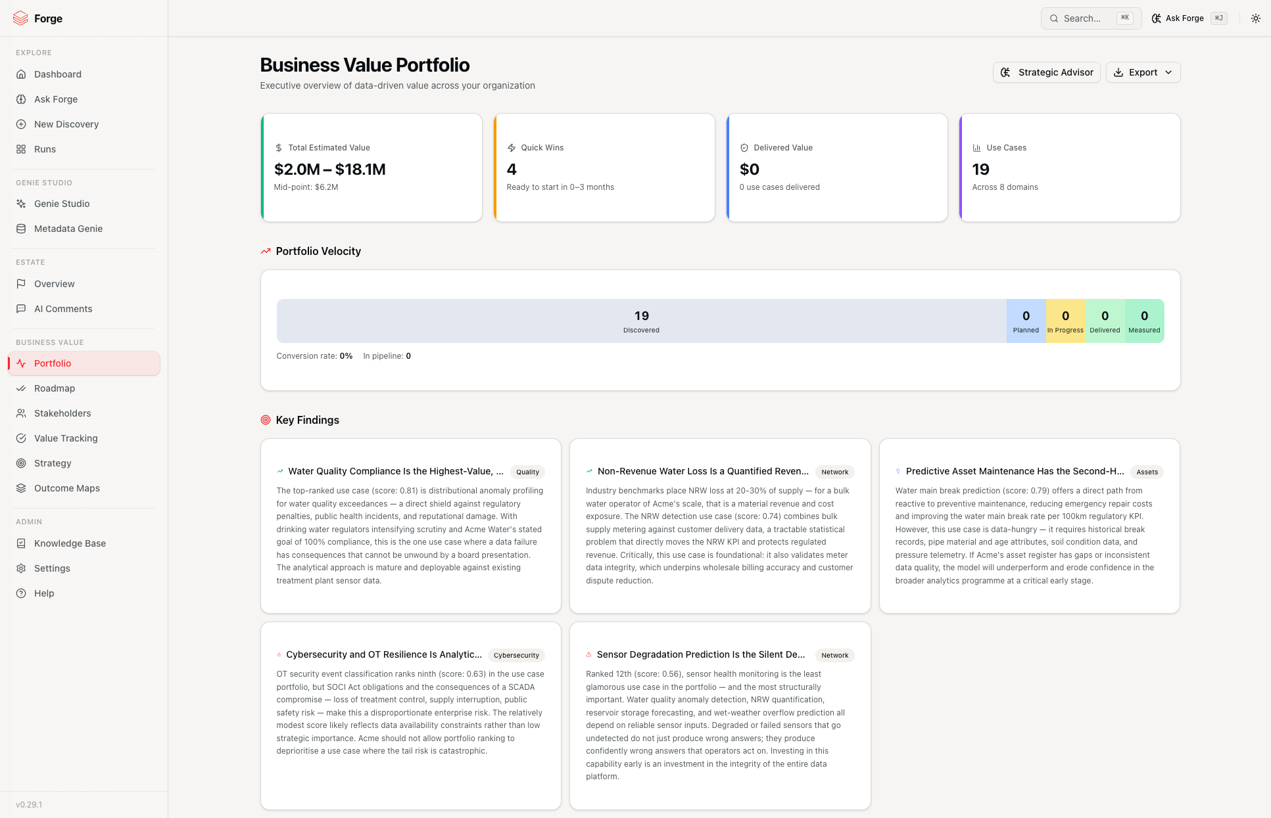
Task: Click the 'Conversion rate: 0%' text
Action: 314,356
